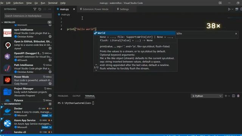The image size is (242, 136).
Task: Open the new terminal launch profile dropdown
Action: 229,96
